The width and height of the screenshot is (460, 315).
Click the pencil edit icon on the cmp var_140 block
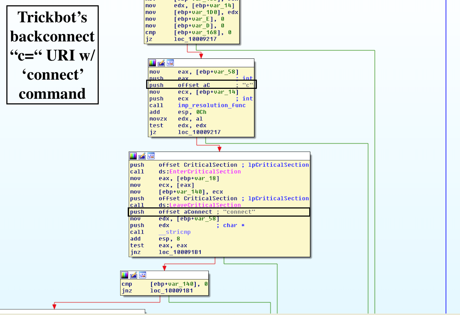pos(133,275)
